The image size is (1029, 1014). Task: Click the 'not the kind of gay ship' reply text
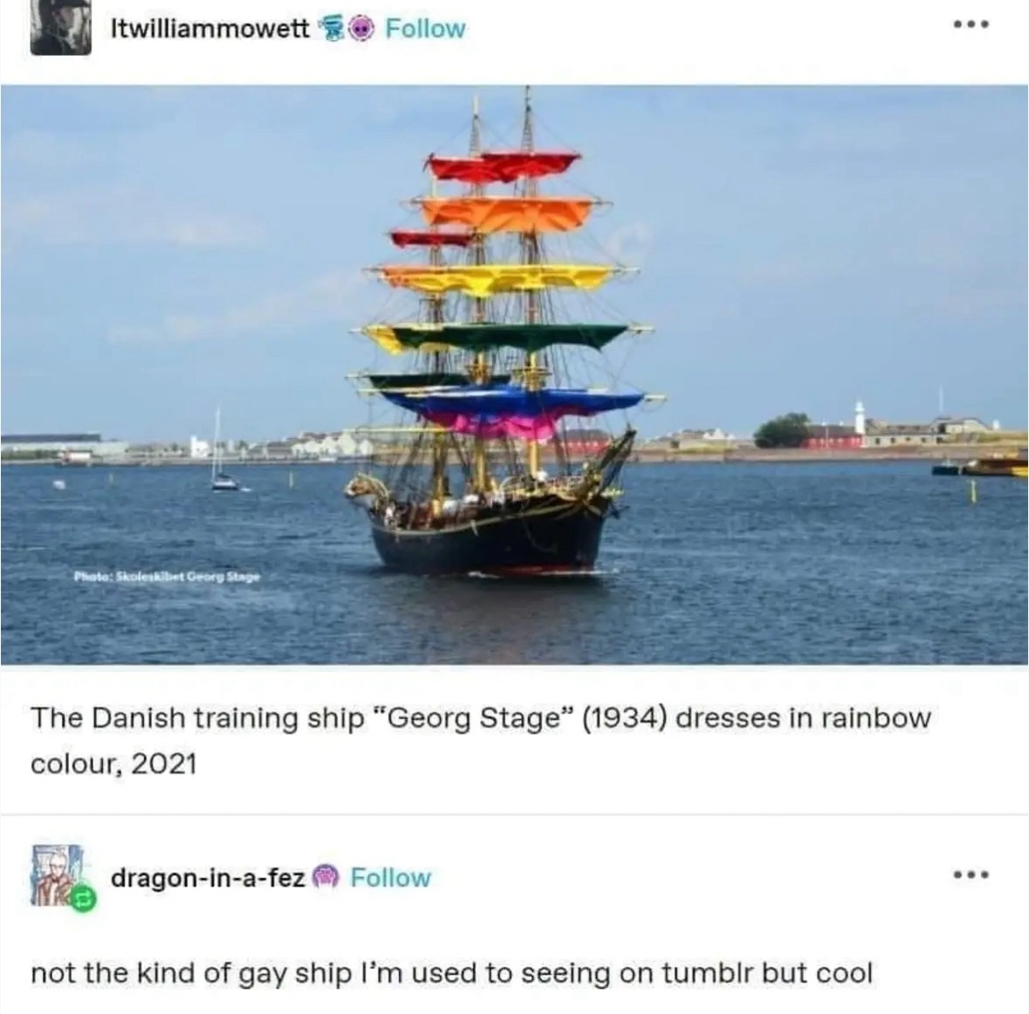pyautogui.click(x=451, y=973)
